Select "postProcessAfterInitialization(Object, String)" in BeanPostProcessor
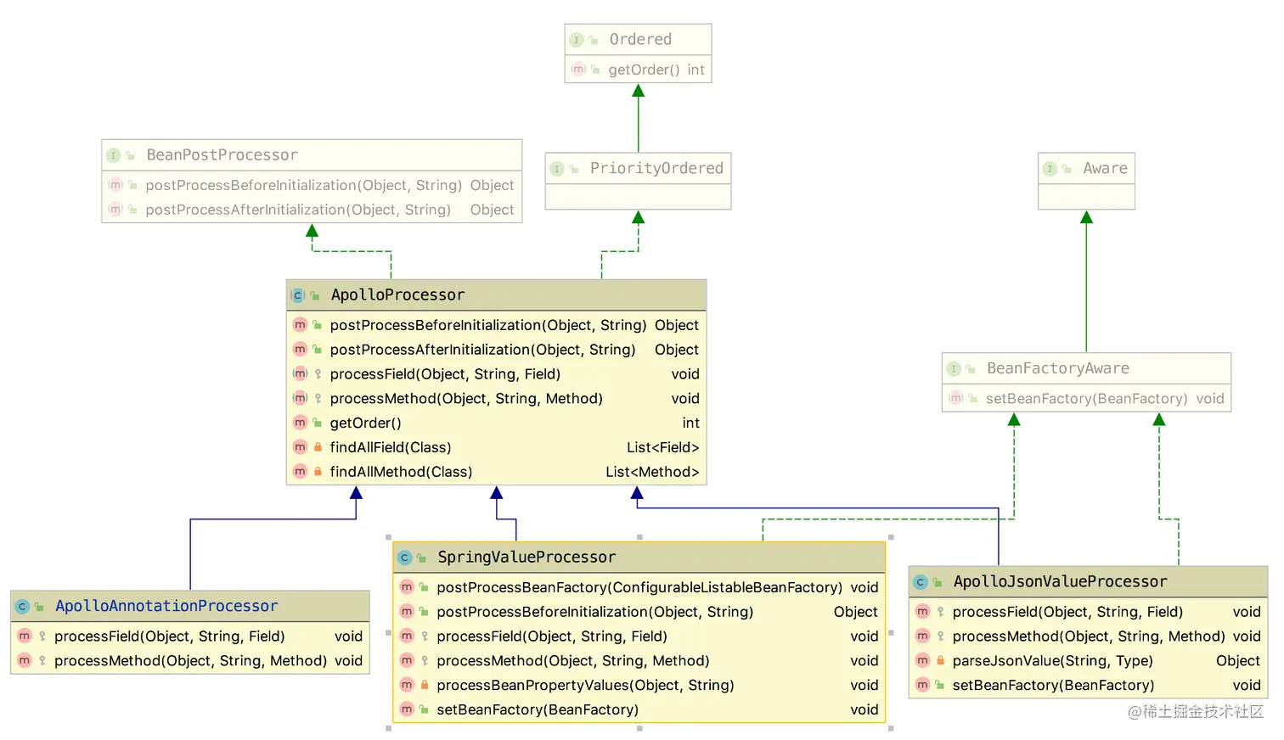This screenshot has height=740, width=1284. (298, 210)
